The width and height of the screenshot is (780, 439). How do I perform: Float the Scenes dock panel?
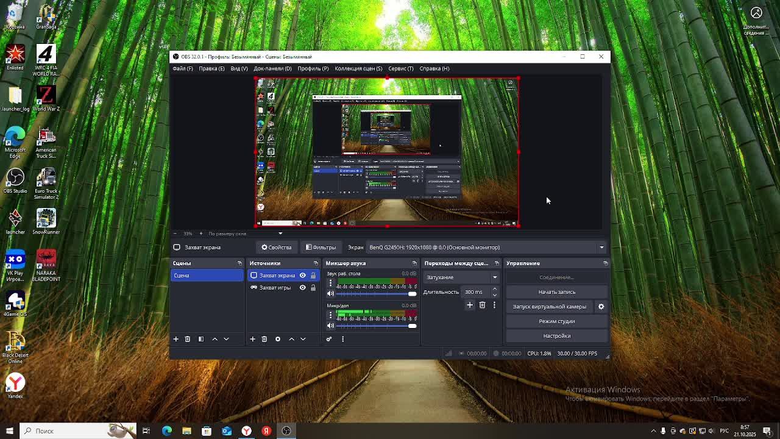(239, 263)
